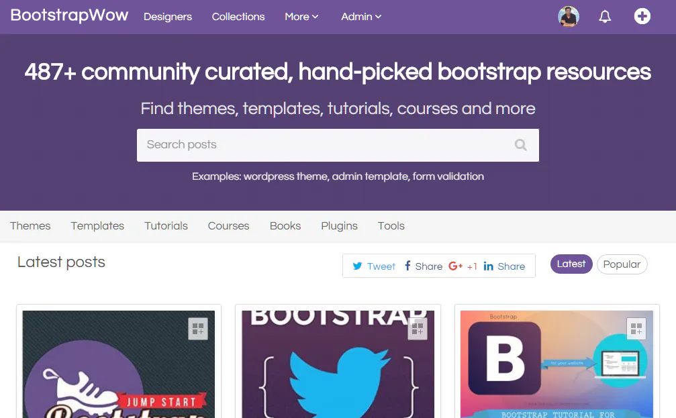676x418 pixels.
Task: Share on Facebook
Action: click(423, 266)
